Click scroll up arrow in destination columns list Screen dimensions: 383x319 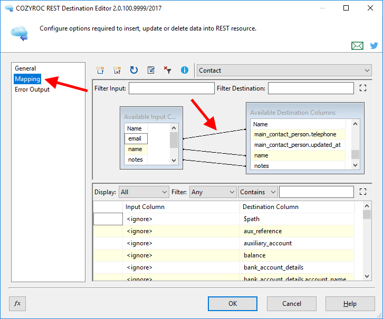[355, 124]
